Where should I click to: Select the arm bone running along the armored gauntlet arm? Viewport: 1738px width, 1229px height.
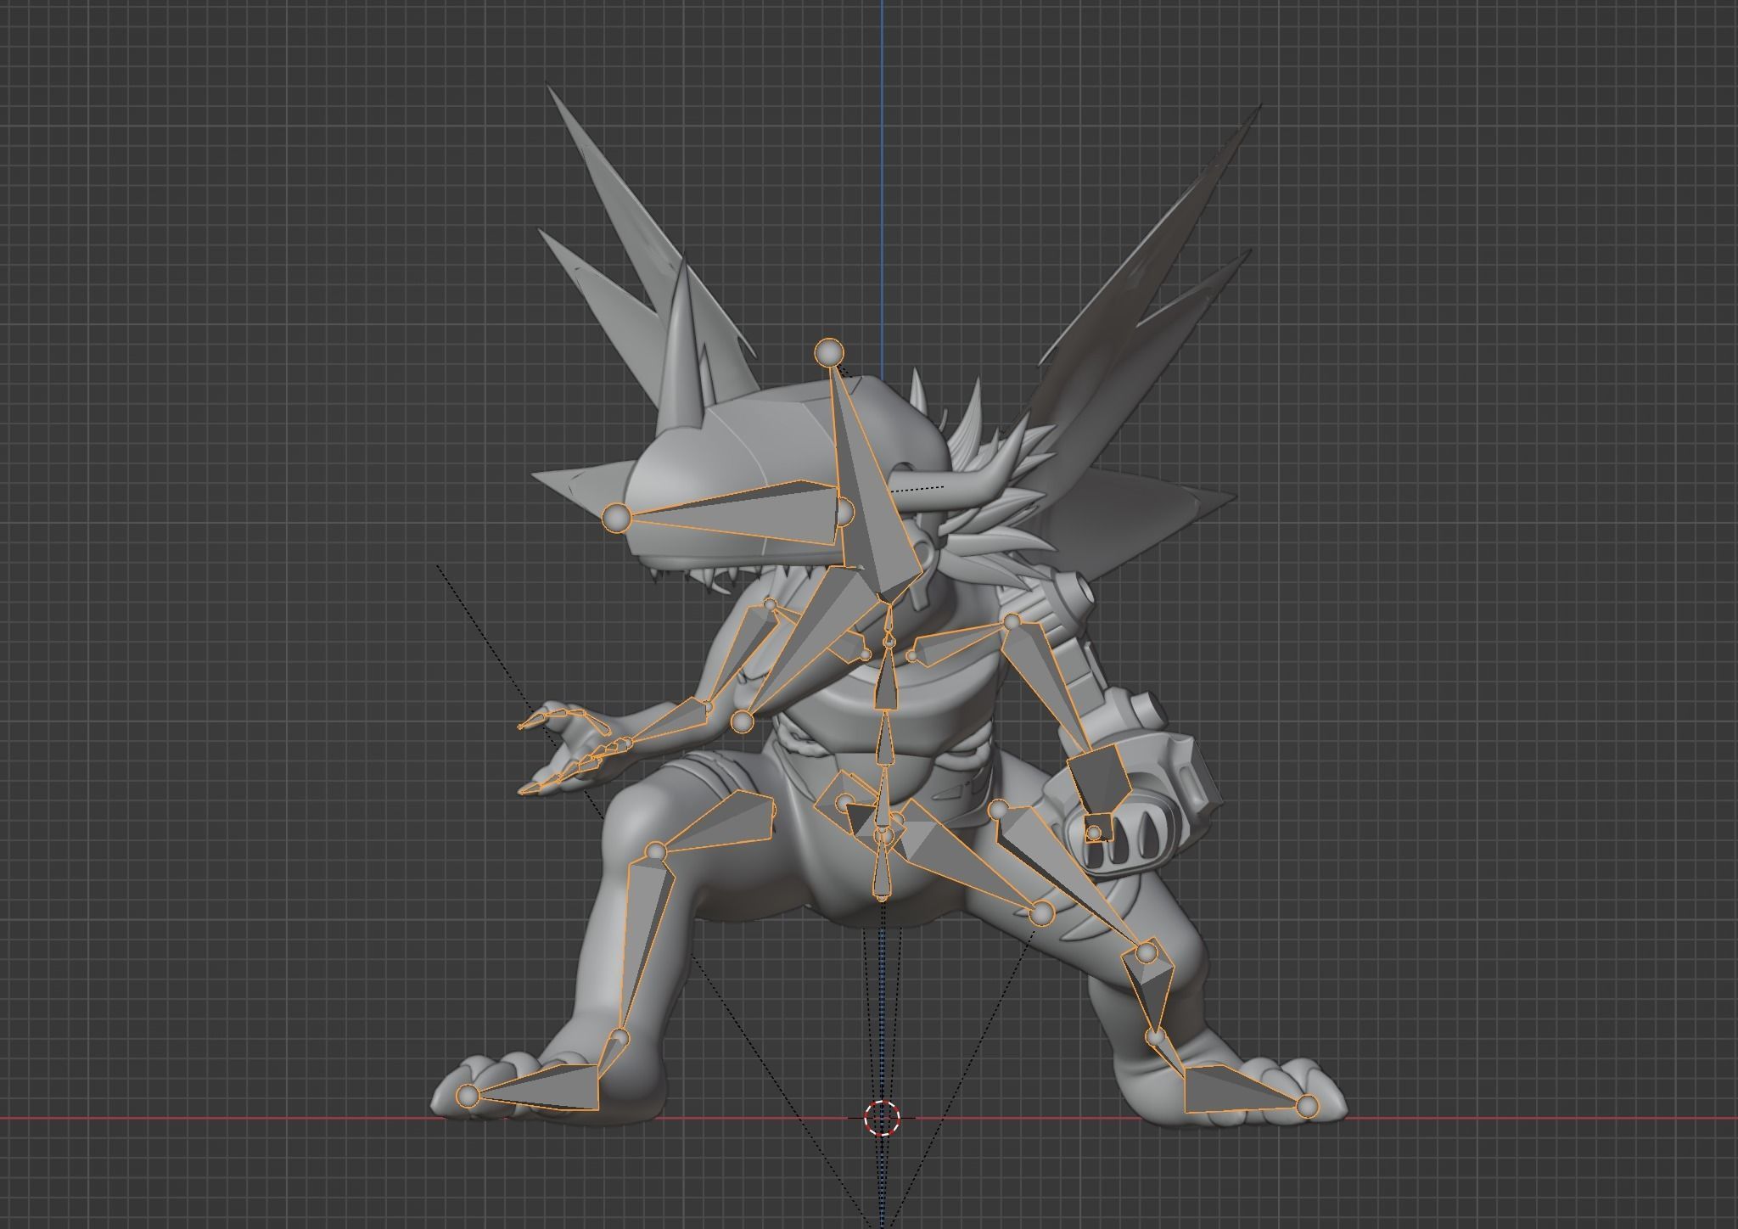tap(1046, 684)
